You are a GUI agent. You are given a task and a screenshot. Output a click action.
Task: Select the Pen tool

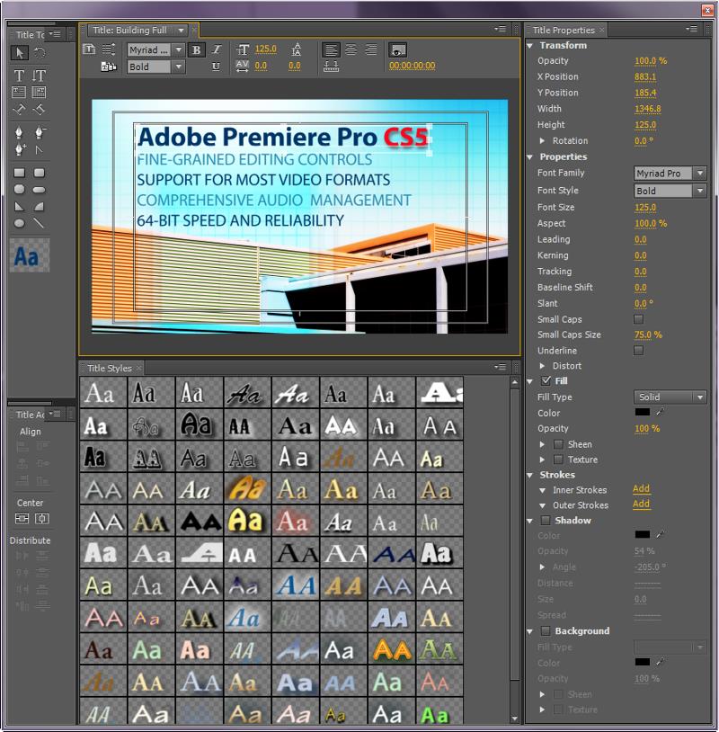tap(19, 133)
